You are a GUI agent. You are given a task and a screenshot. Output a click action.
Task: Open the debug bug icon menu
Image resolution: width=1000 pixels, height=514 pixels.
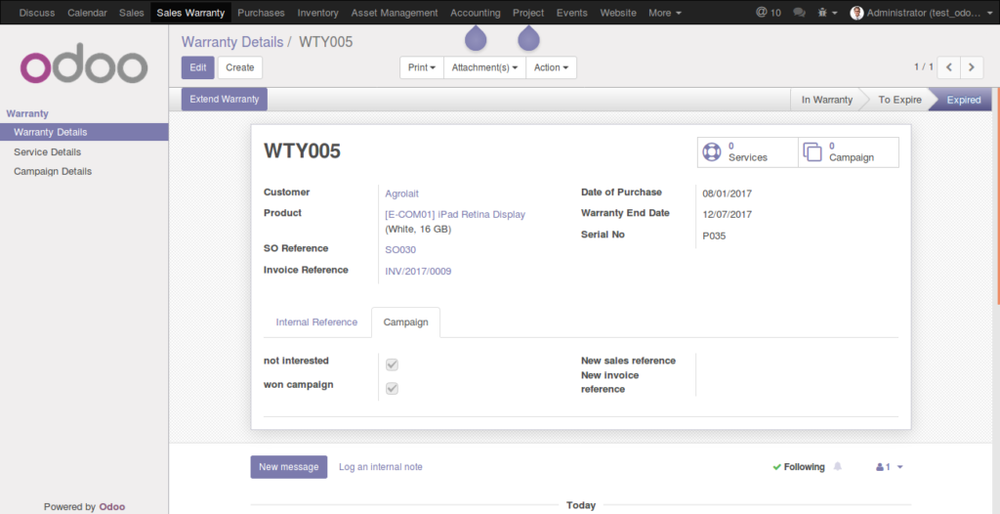[x=827, y=12]
